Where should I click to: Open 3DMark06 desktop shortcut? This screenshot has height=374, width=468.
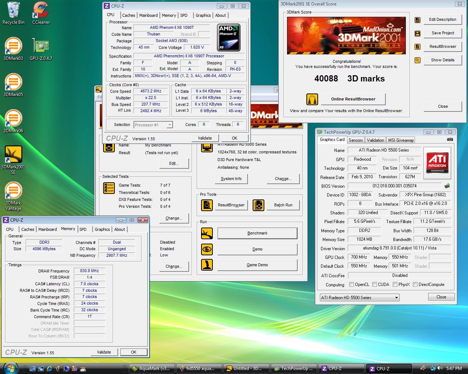[x=13, y=121]
